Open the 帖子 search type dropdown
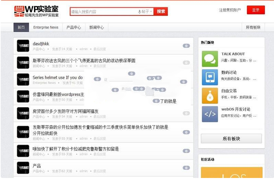274x179 pixels. 147,12
